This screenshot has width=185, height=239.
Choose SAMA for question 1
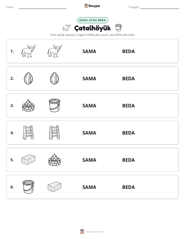click(89, 51)
